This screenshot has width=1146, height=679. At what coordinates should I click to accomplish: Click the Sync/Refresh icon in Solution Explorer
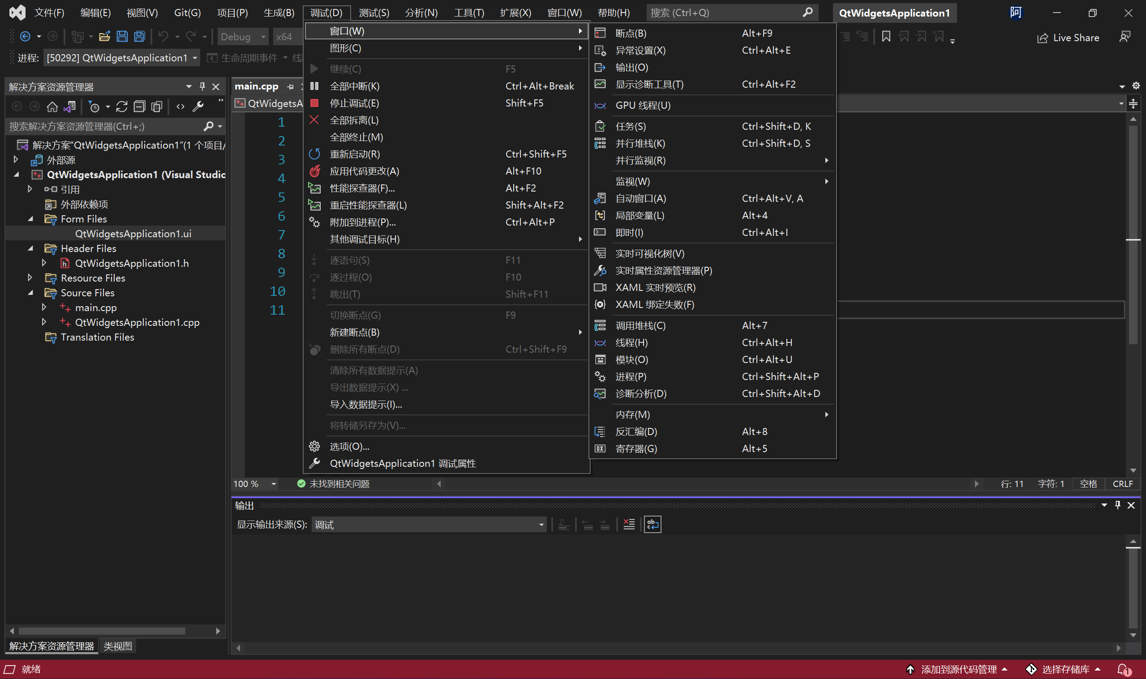coord(122,107)
